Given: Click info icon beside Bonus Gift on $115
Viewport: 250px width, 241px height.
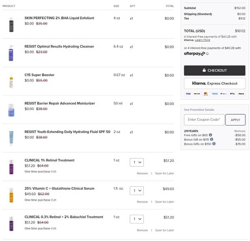Looking at the screenshot, I should point(210,139).
